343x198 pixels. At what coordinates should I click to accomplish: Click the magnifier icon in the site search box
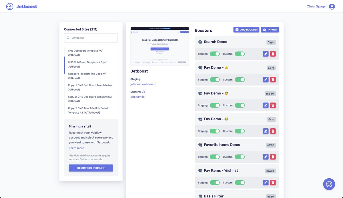(x=68, y=38)
